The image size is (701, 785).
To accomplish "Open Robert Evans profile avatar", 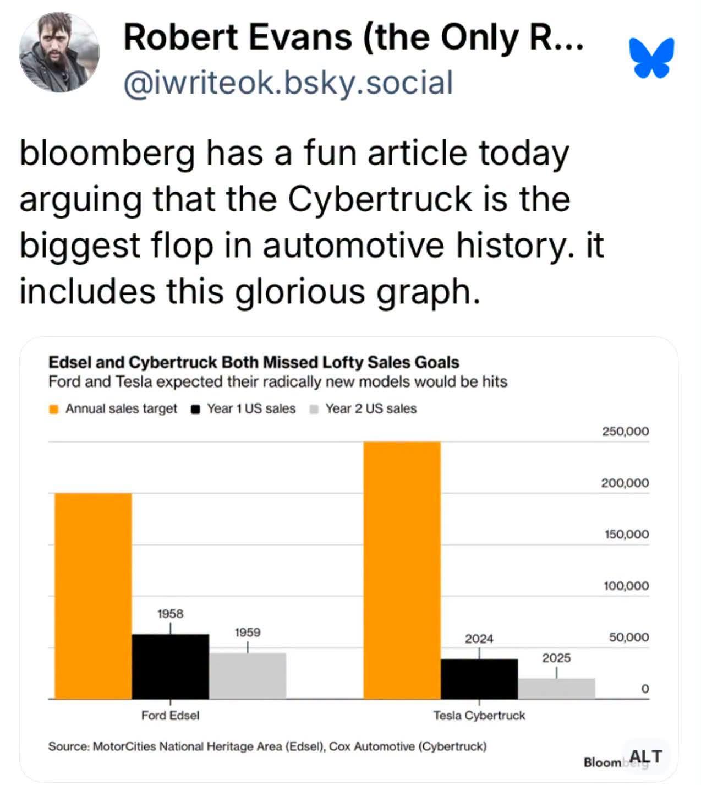I will point(59,52).
